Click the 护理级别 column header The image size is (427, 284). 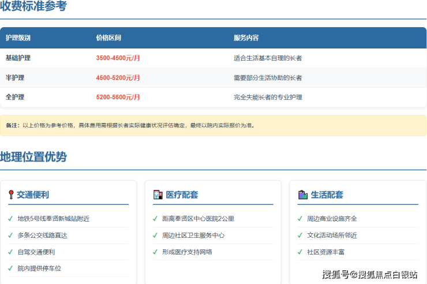18,38
